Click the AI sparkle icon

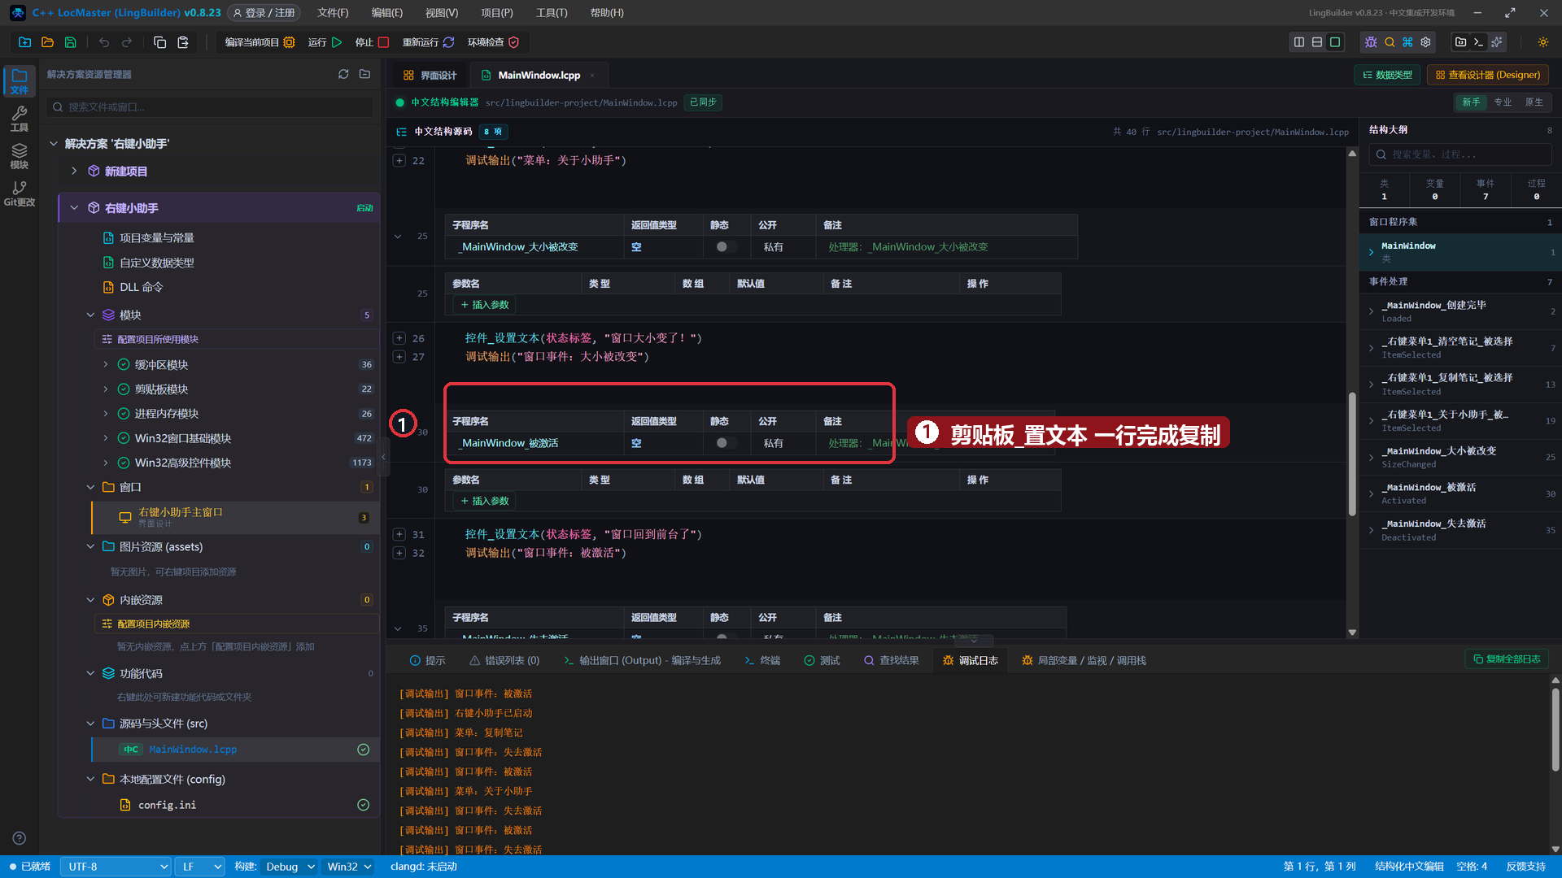[x=1497, y=42]
